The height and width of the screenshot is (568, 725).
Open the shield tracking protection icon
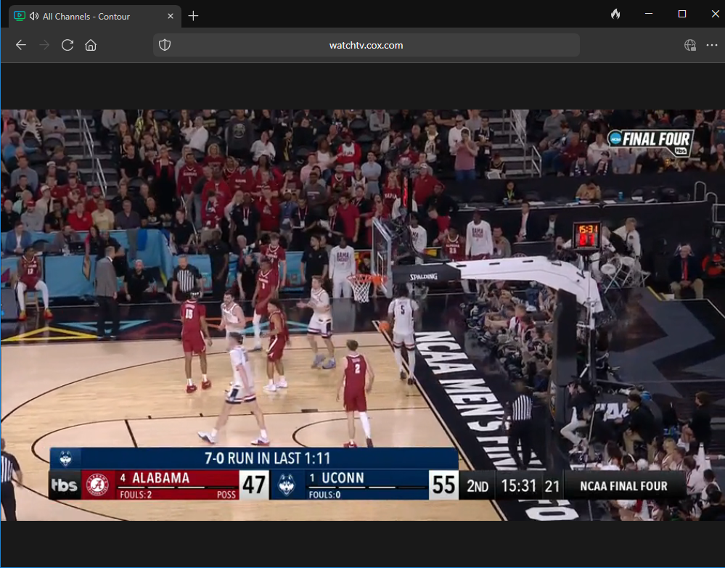point(165,45)
